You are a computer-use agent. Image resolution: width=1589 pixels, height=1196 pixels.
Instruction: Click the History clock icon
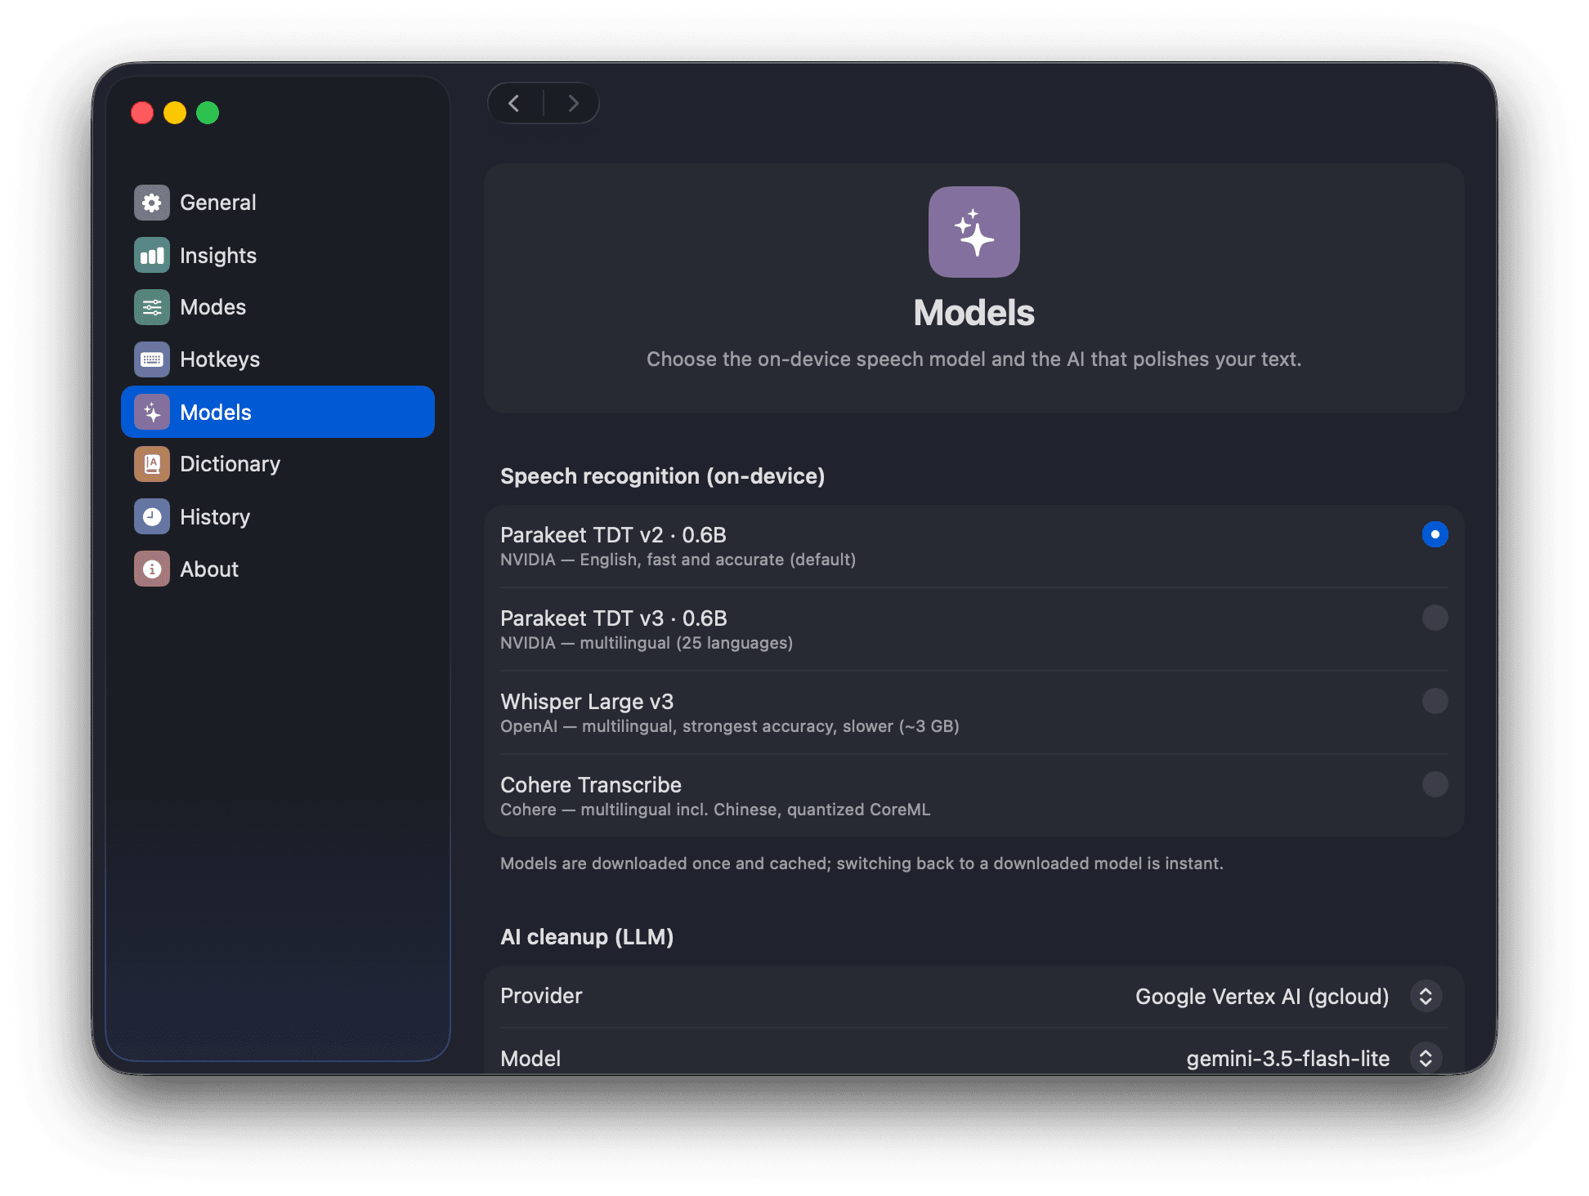(152, 516)
